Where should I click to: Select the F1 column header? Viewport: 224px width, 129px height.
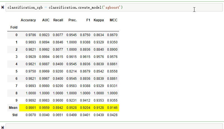point(88,20)
